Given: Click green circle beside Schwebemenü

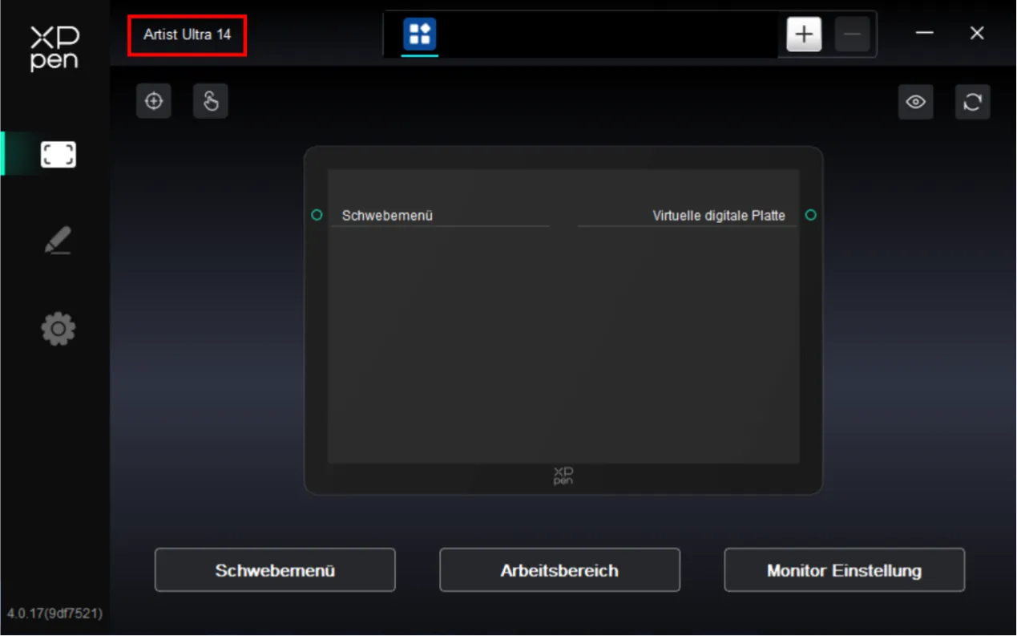Looking at the screenshot, I should tap(317, 215).
